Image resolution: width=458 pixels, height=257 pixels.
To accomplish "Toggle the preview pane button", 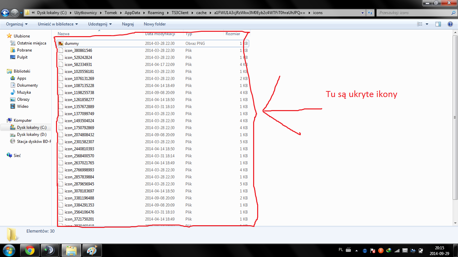I will coord(438,24).
